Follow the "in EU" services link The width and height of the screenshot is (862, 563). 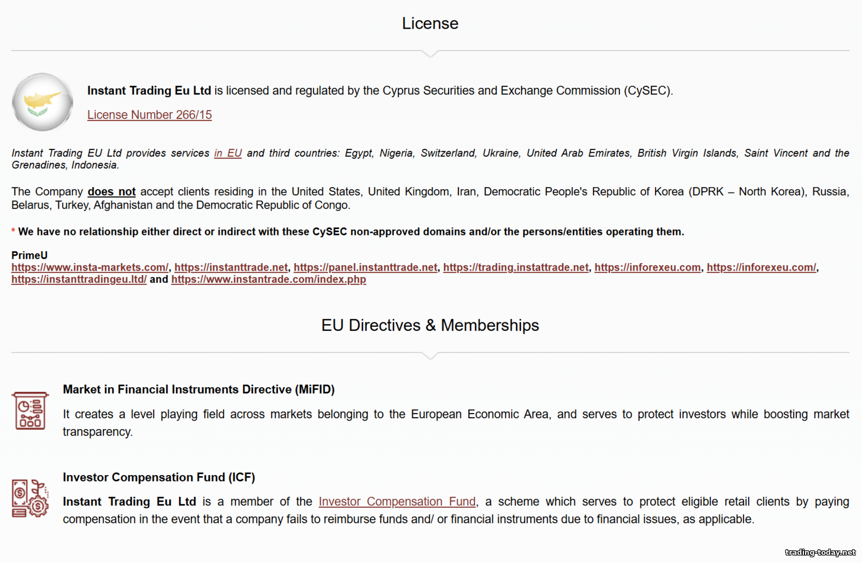[x=228, y=153]
